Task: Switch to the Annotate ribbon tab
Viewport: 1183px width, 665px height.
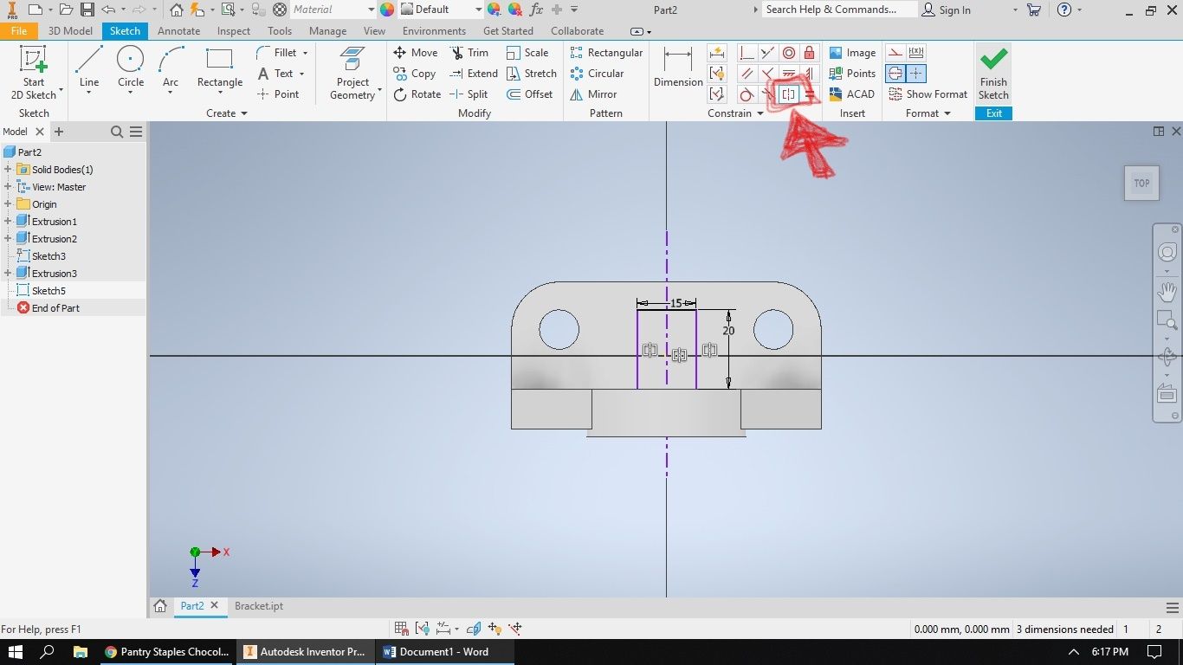Action: [178, 30]
